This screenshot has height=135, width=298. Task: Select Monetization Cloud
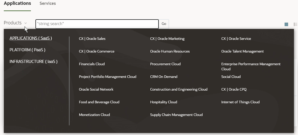click(x=94, y=115)
